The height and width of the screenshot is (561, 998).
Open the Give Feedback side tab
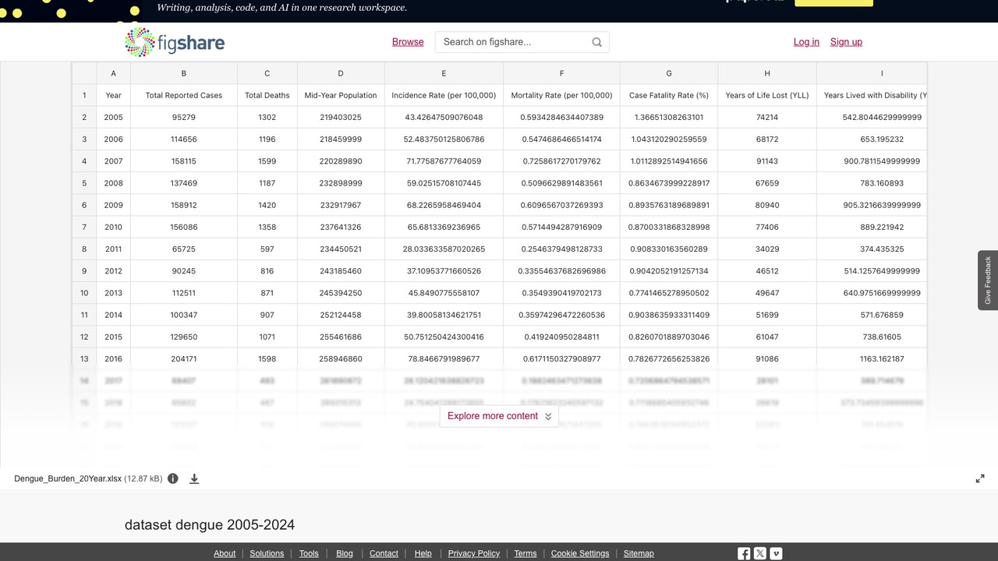point(988,280)
